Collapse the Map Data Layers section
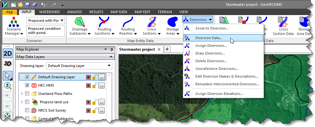 [111, 57]
